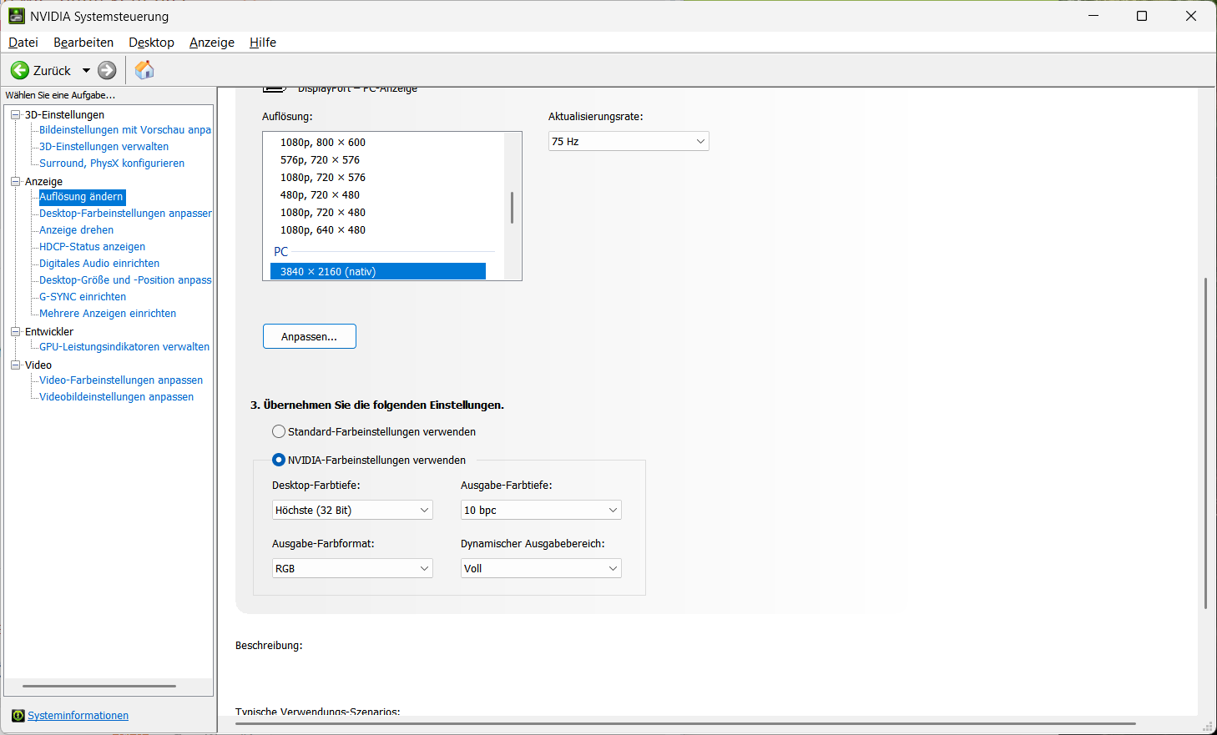Click the Systeminformationen icon
This screenshot has width=1217, height=735.
[18, 716]
